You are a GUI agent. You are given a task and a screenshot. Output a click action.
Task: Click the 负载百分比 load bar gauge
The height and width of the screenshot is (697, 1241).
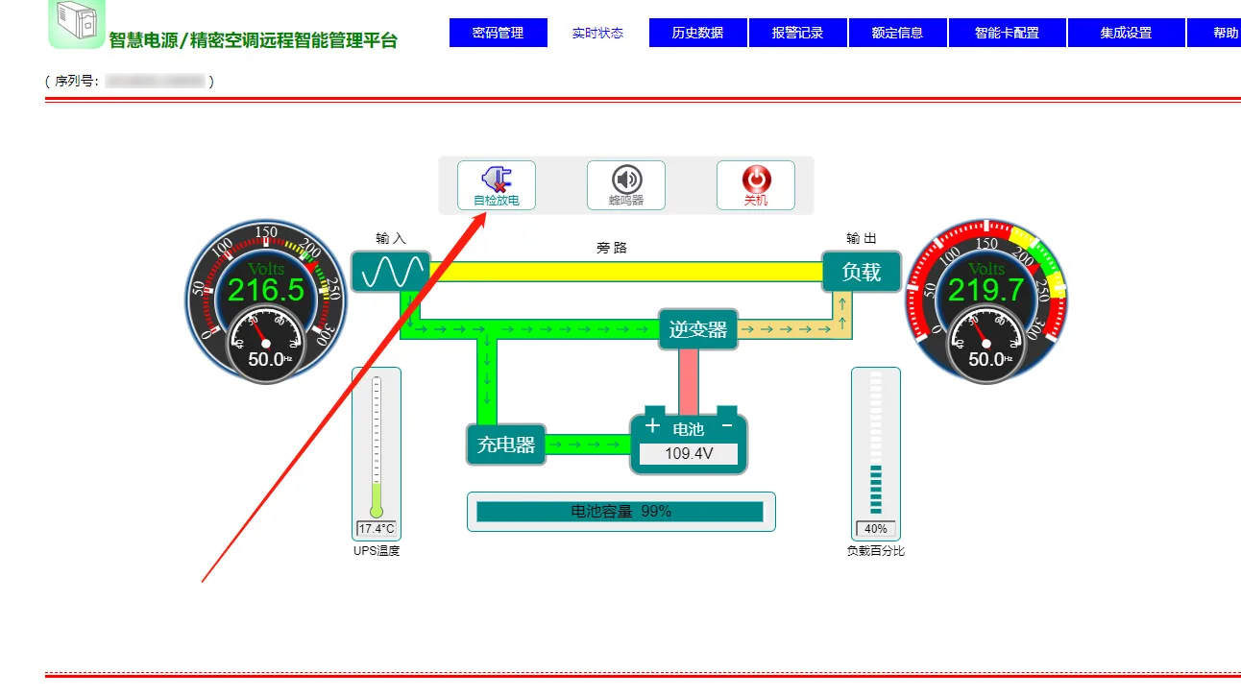tap(876, 453)
